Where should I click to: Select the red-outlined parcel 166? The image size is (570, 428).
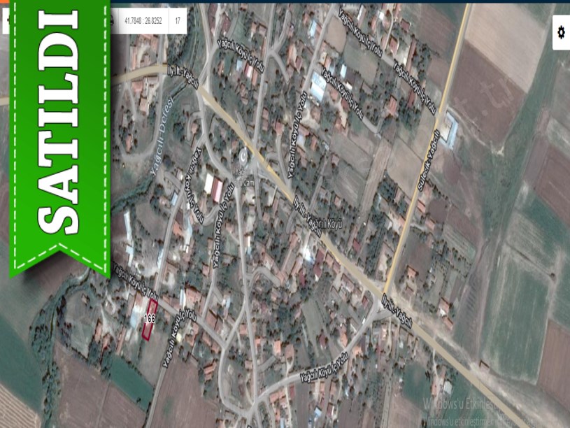[x=149, y=320]
